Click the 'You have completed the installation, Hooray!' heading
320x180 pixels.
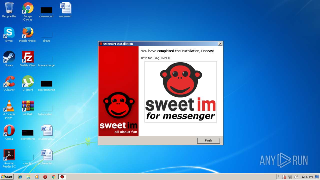point(177,51)
